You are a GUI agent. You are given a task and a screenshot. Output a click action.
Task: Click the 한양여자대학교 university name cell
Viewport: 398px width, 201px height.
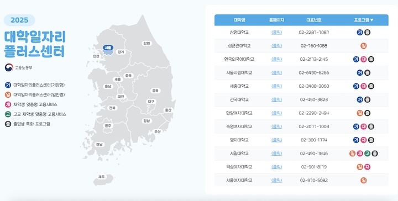pyautogui.click(x=239, y=113)
